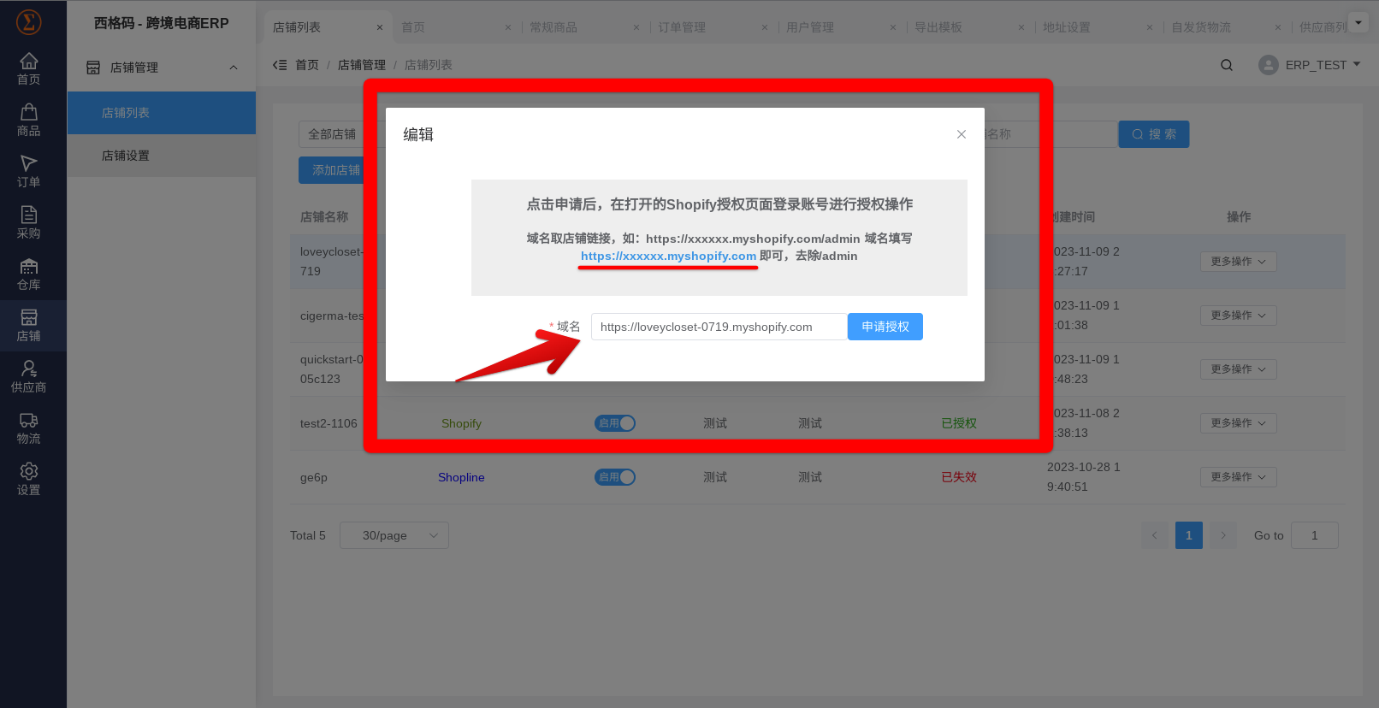Click the 已授权 status for test2-1106

[x=959, y=423]
